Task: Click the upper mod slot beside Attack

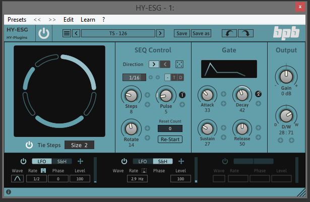Action: coord(223,94)
